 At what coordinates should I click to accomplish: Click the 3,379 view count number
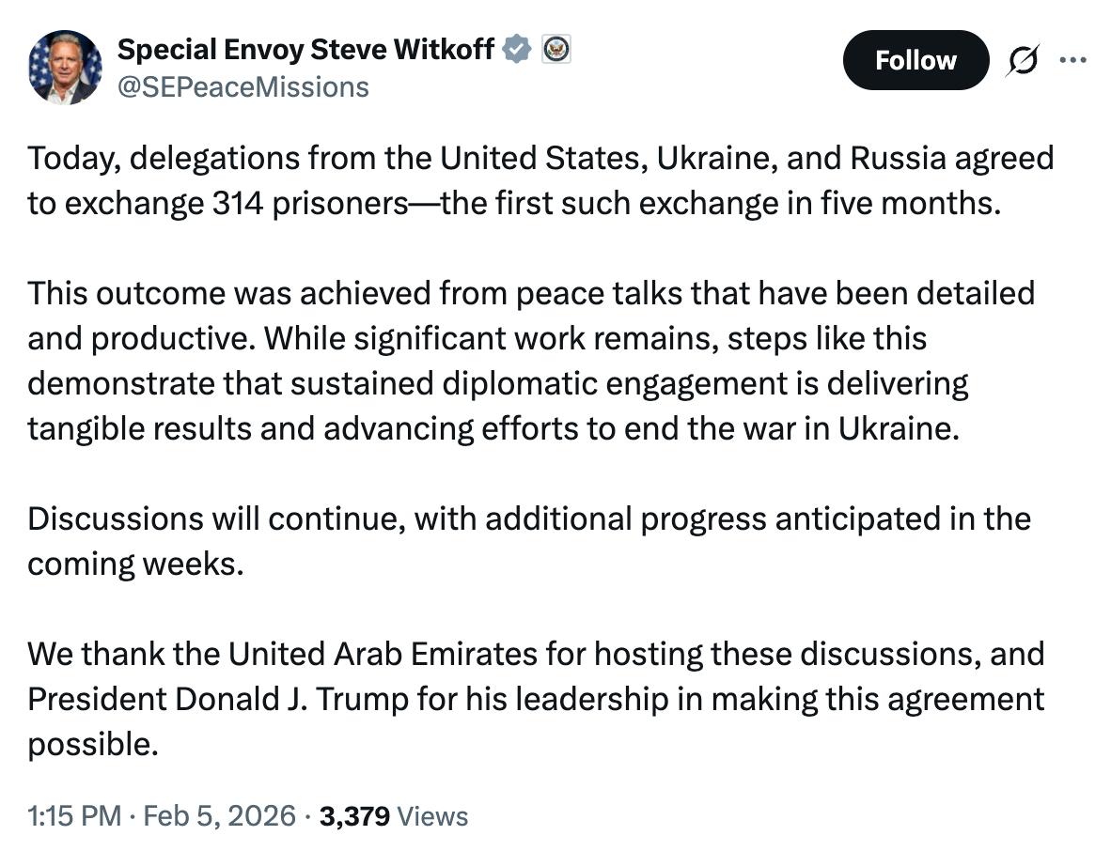[354, 815]
